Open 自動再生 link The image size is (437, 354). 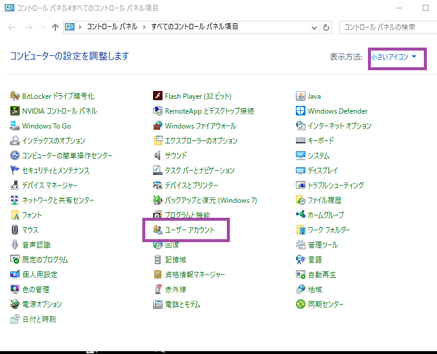pos(322,275)
